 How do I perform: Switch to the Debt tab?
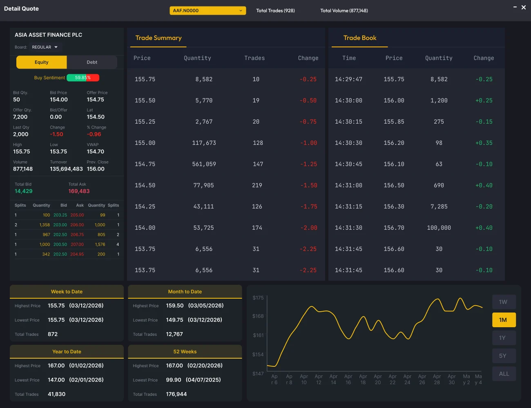92,62
